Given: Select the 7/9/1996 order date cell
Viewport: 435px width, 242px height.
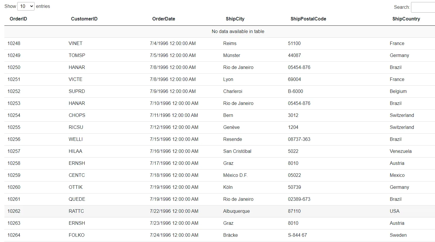Looking at the screenshot, I should [173, 91].
